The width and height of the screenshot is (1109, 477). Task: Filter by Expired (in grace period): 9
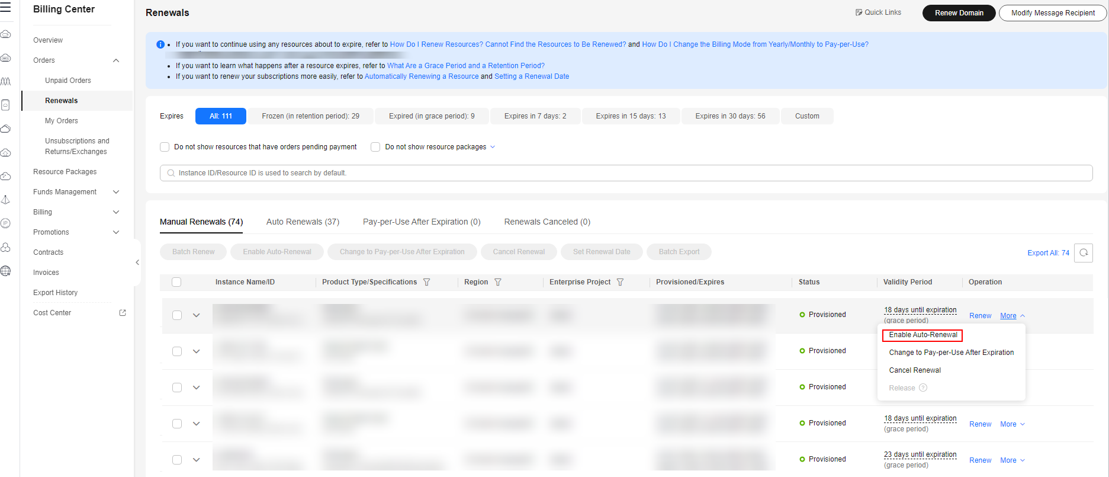click(432, 116)
